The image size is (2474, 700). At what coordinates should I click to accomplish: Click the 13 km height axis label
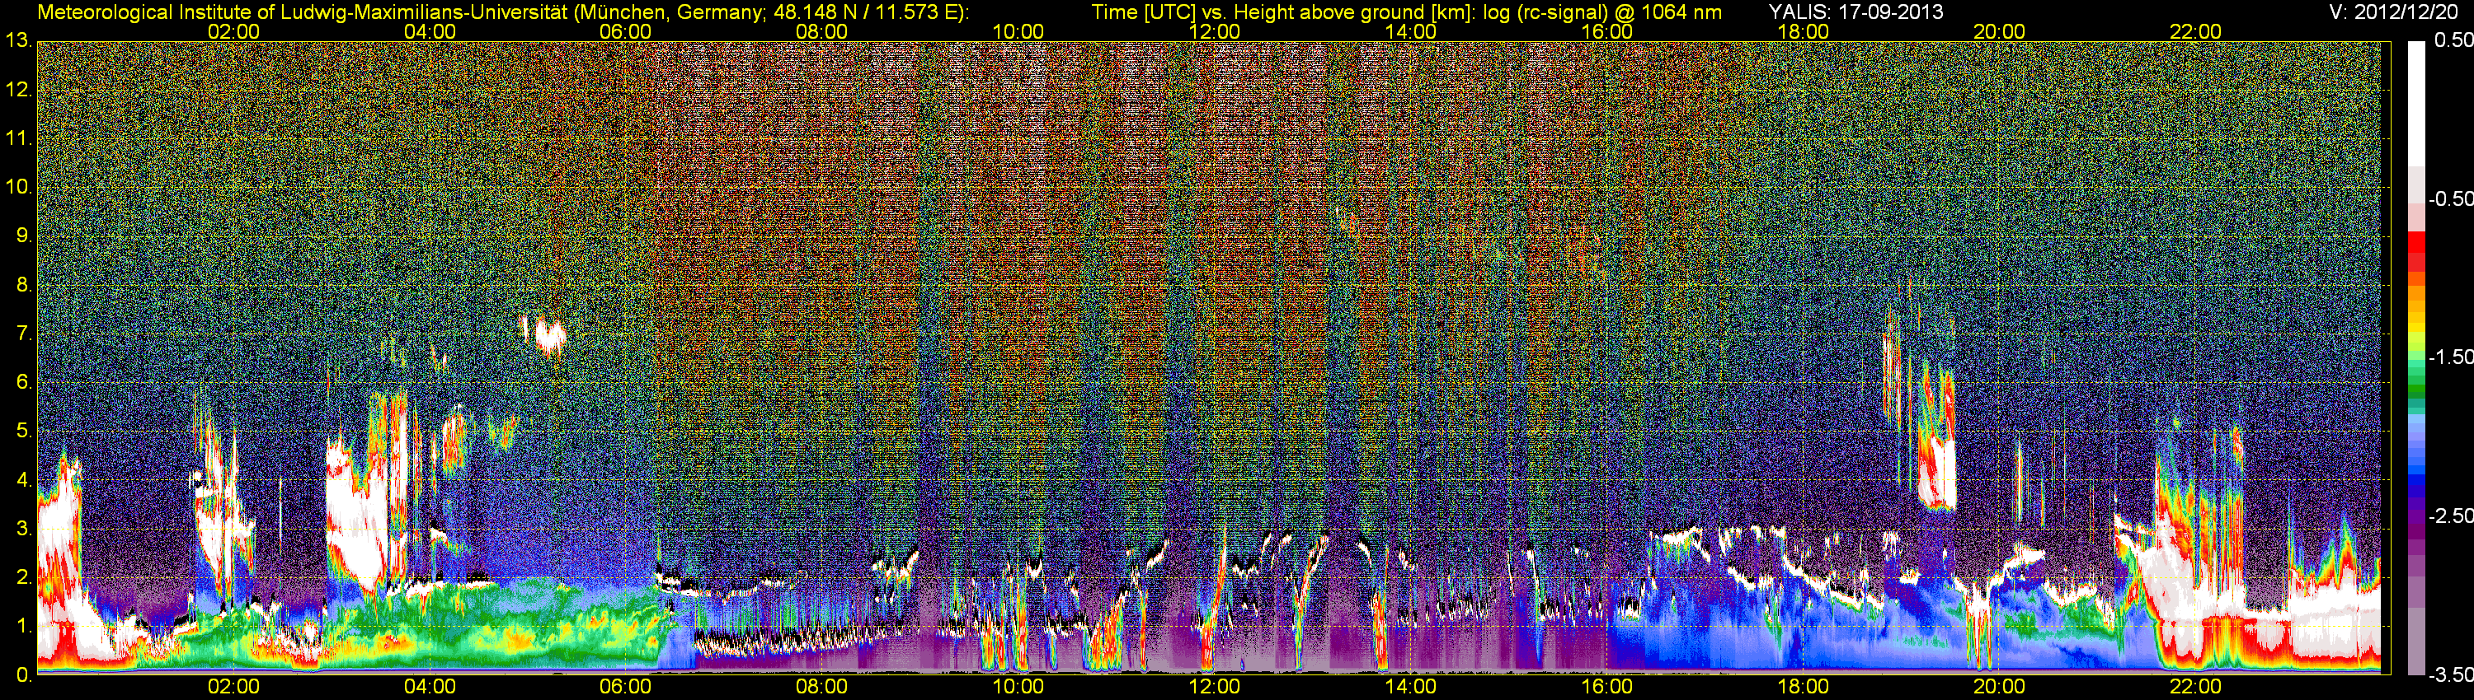tap(18, 40)
